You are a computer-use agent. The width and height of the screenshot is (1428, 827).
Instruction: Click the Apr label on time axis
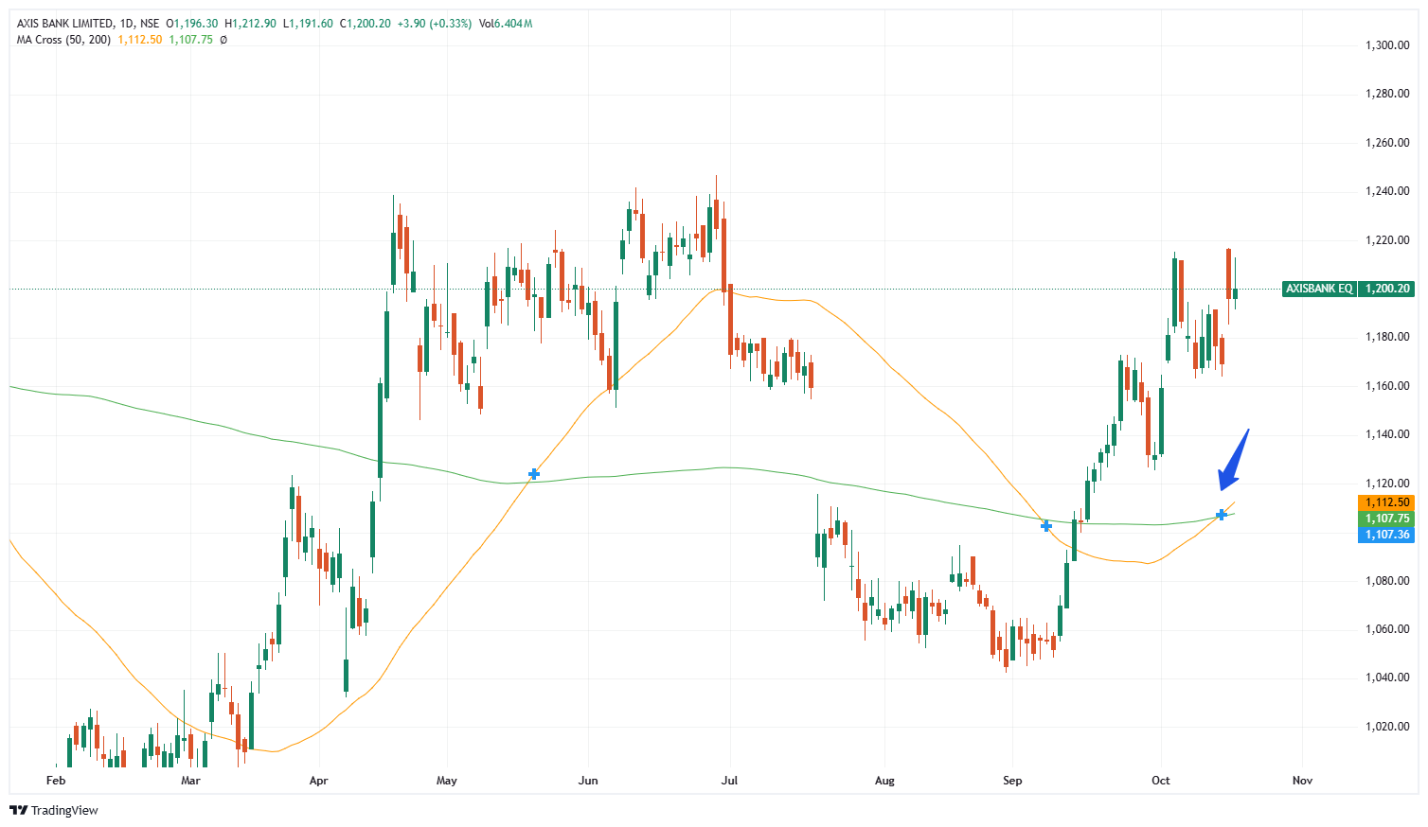(x=318, y=781)
